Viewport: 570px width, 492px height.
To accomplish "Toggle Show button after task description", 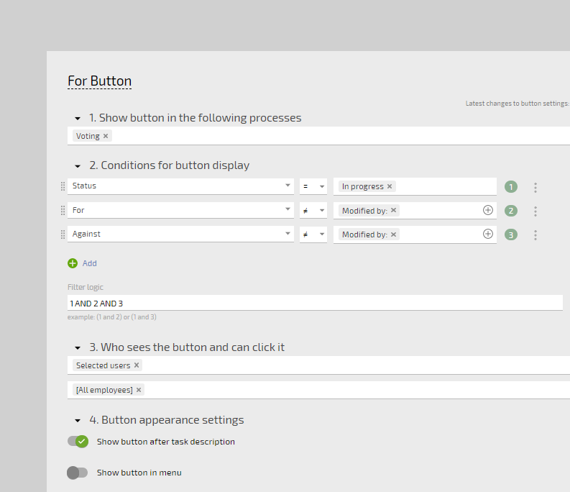I will click(78, 442).
